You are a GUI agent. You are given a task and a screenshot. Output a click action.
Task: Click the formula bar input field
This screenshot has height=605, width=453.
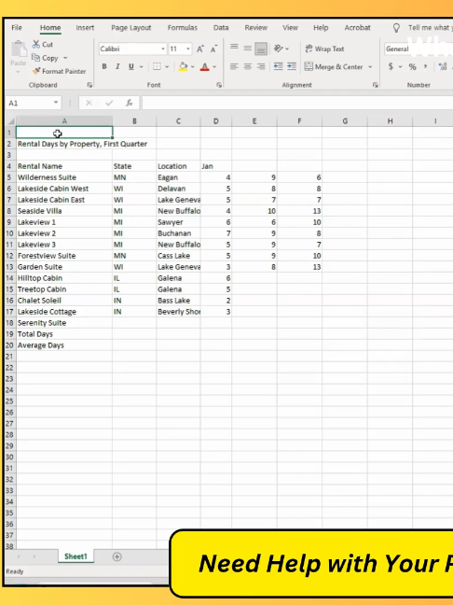pos(297,103)
